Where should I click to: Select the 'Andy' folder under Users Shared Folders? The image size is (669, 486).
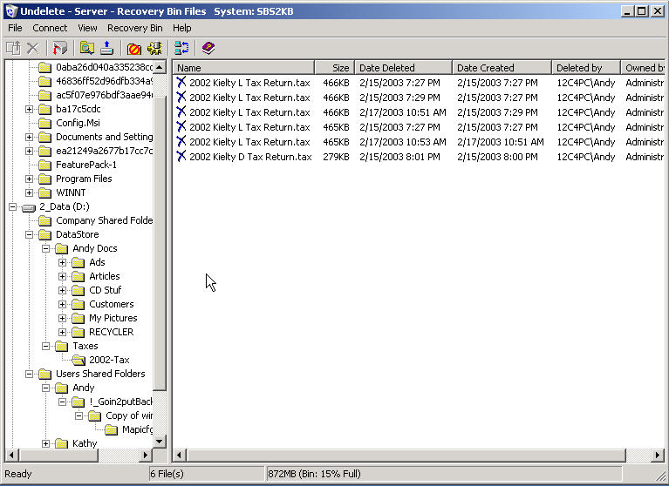point(83,388)
